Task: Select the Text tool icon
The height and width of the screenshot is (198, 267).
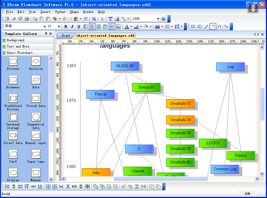Action: pos(110,19)
